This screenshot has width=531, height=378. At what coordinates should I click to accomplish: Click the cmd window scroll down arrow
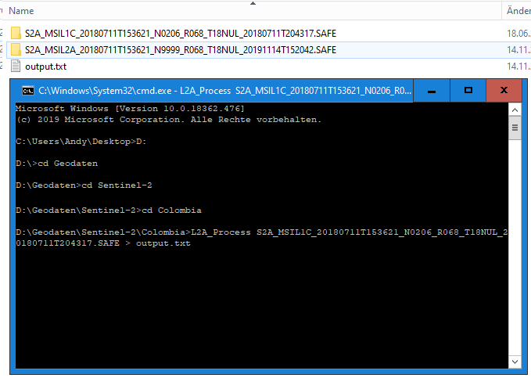[x=515, y=362]
